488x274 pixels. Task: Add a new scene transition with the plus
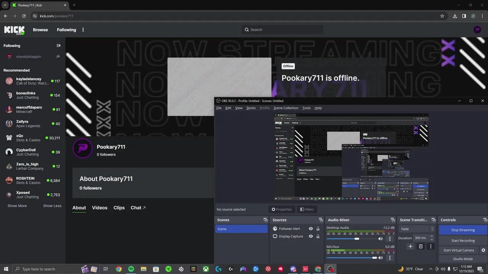point(411,246)
